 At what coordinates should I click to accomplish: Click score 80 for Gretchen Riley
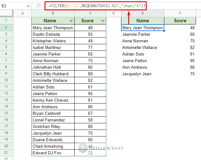(x=90, y=126)
